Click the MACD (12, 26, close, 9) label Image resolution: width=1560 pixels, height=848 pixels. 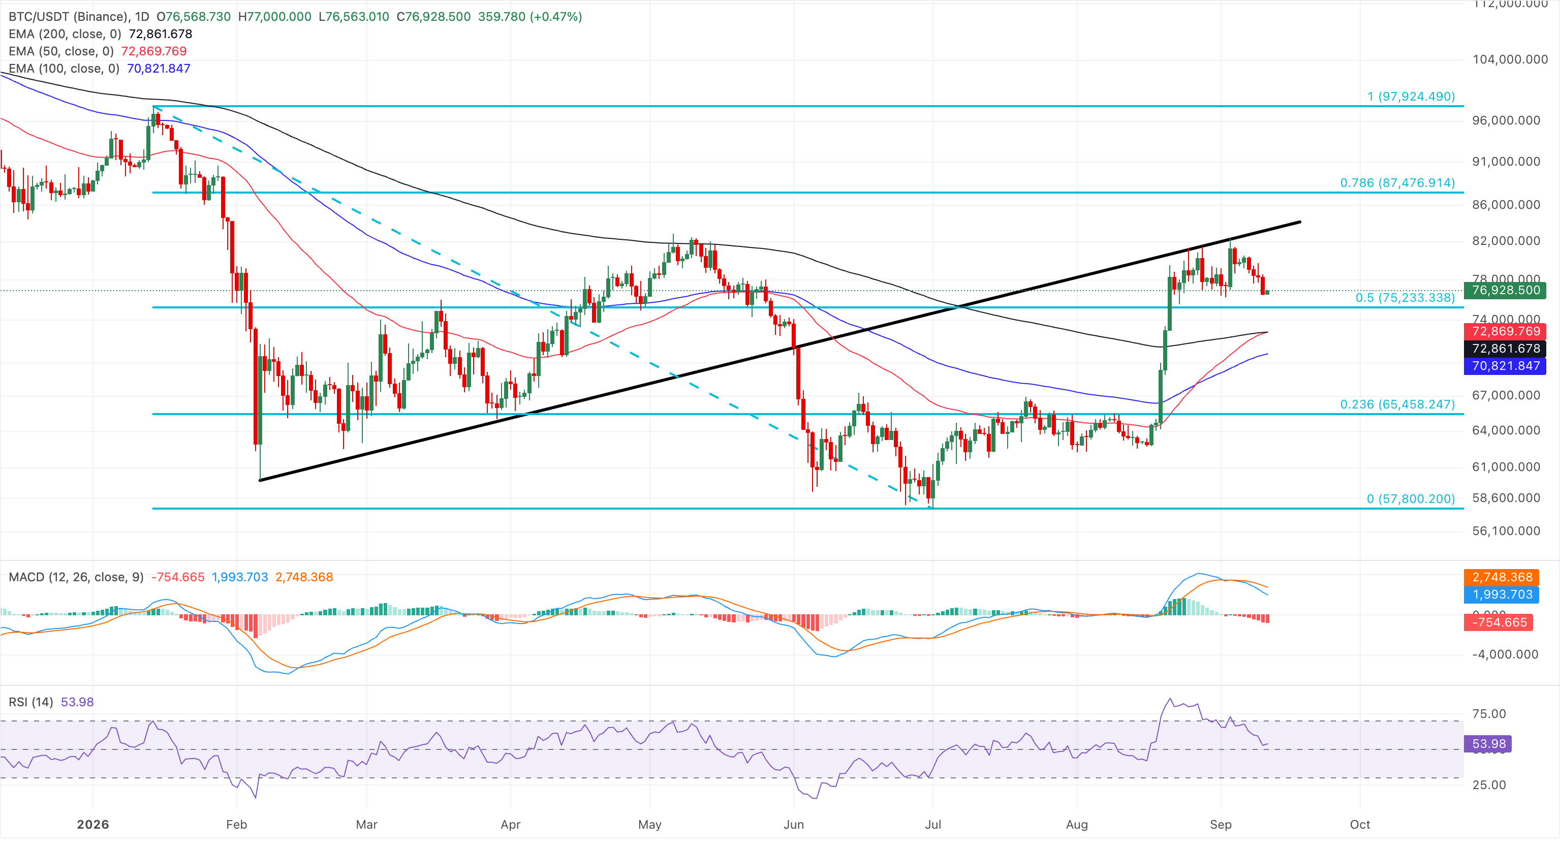pos(76,577)
